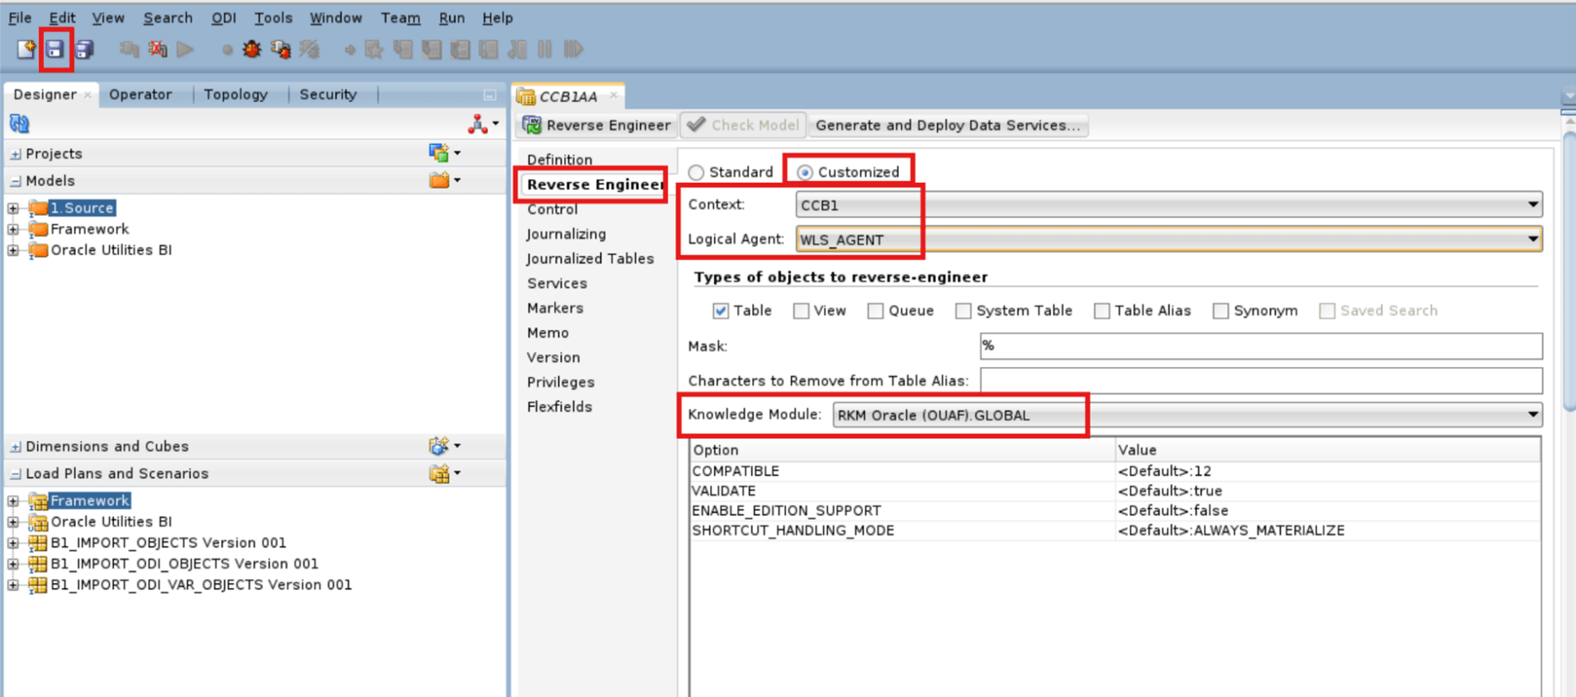The image size is (1576, 697).
Task: Switch to the Operator tab
Action: [x=140, y=95]
